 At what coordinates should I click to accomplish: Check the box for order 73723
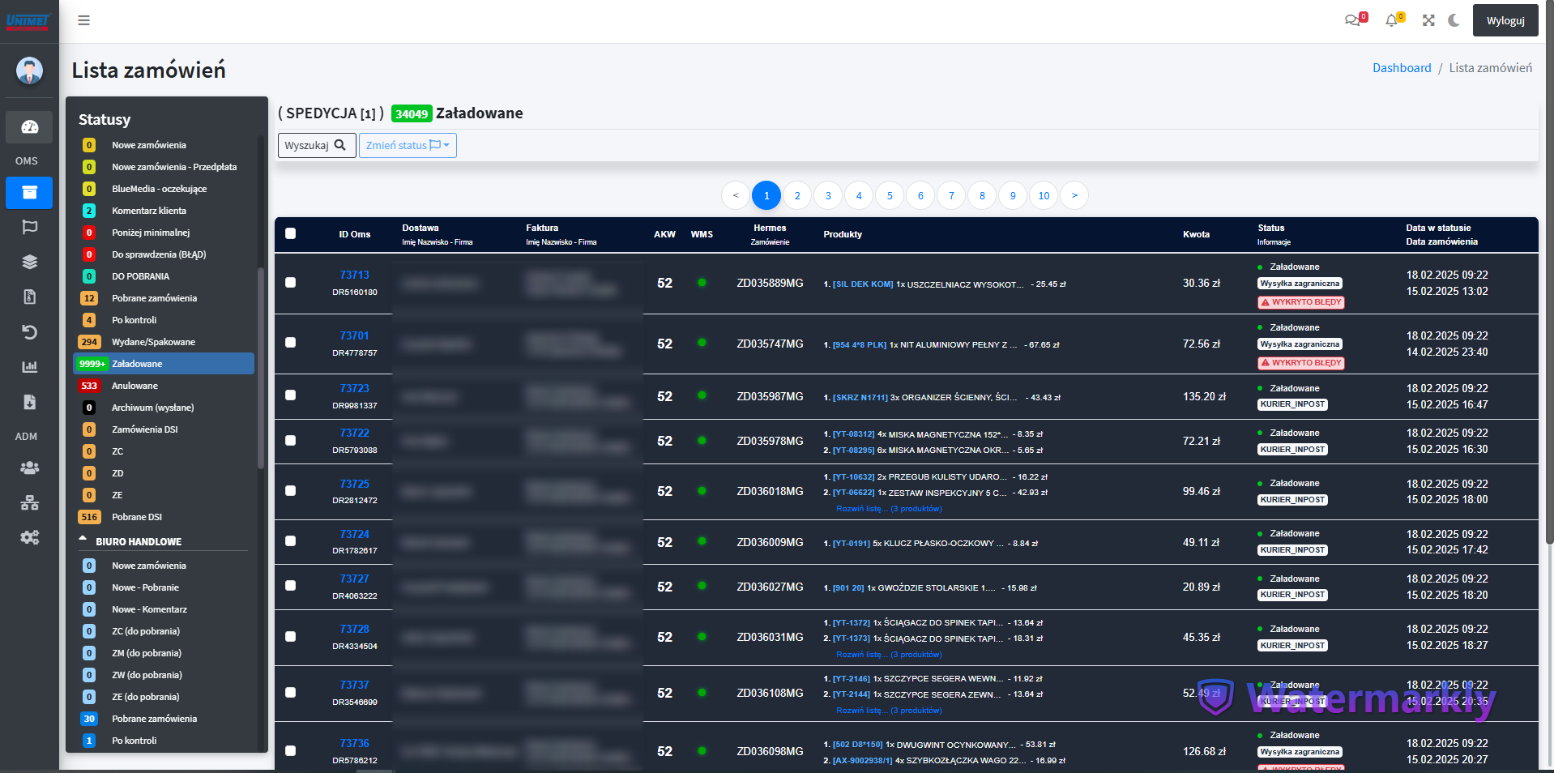click(290, 395)
